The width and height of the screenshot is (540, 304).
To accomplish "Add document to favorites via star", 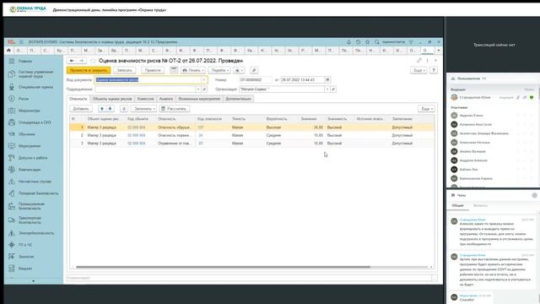I will pos(93,61).
